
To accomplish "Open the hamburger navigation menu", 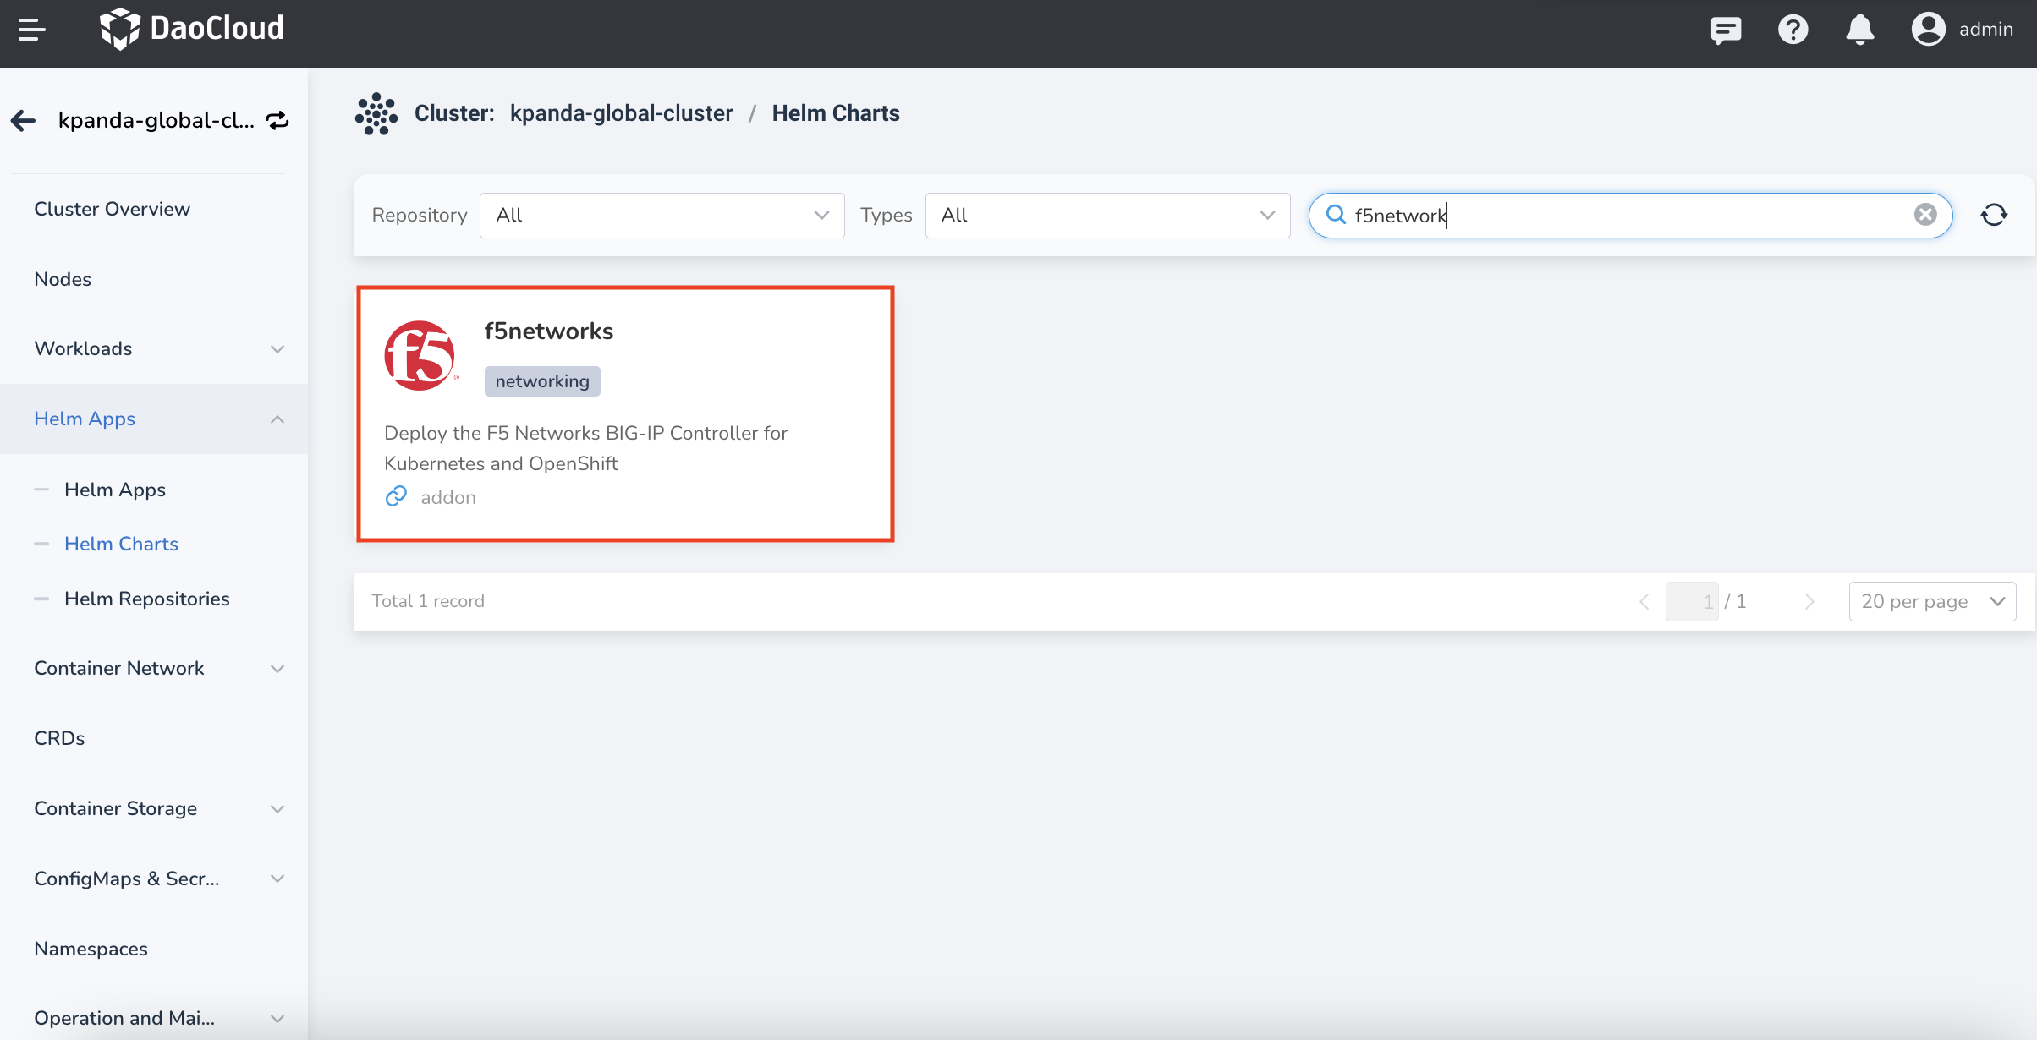I will tap(31, 30).
